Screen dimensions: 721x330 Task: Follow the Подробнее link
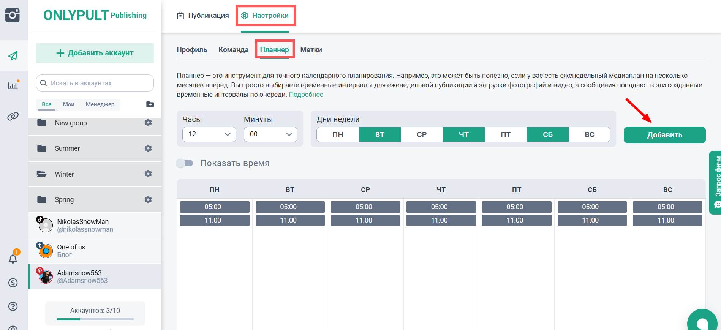click(306, 95)
